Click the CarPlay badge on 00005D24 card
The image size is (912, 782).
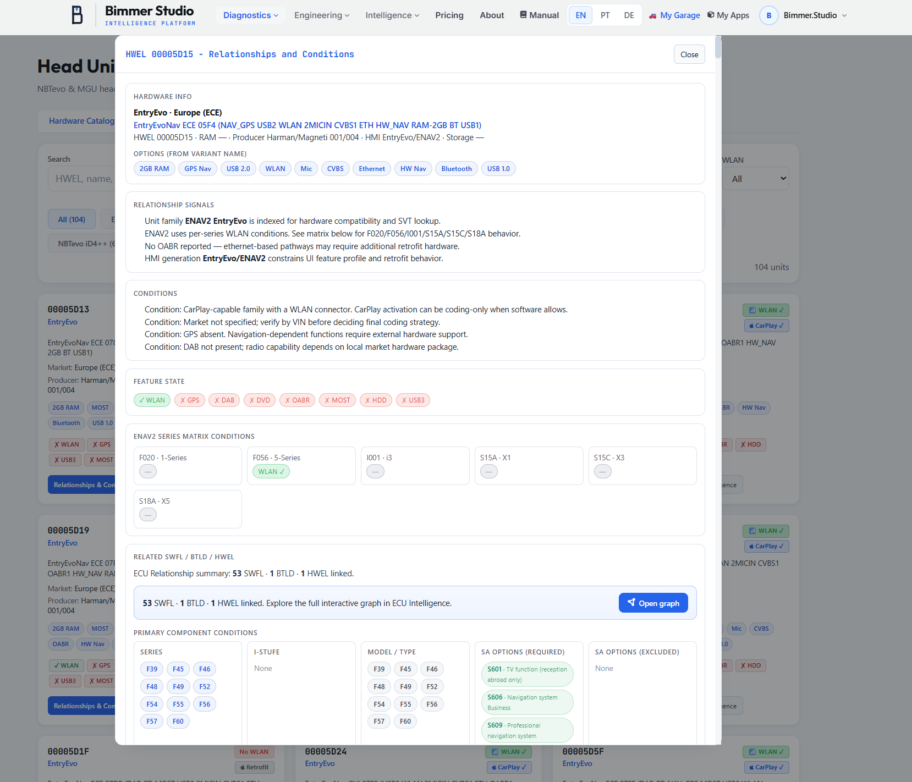(x=509, y=767)
